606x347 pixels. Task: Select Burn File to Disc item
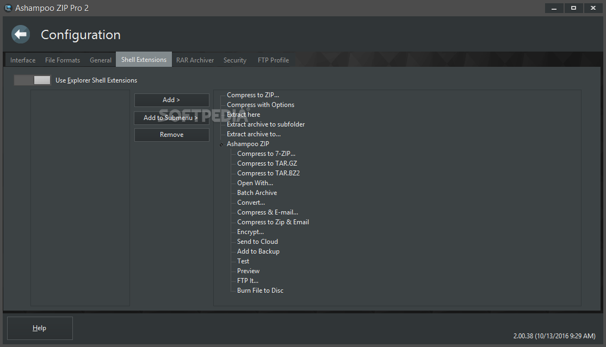(260, 291)
